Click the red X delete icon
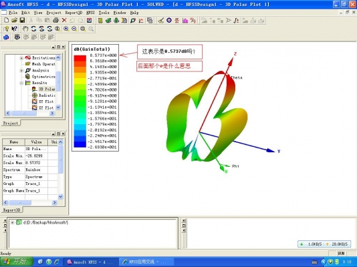Viewport: 357px width, 267px height. (64, 21)
